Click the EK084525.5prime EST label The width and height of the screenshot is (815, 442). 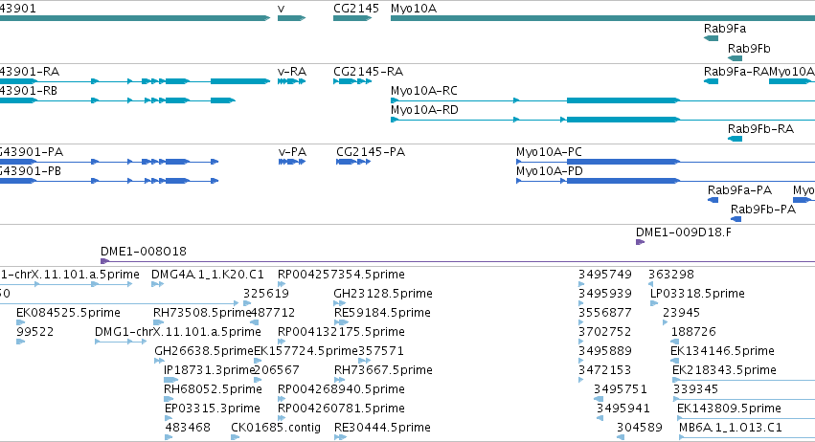pyautogui.click(x=69, y=313)
